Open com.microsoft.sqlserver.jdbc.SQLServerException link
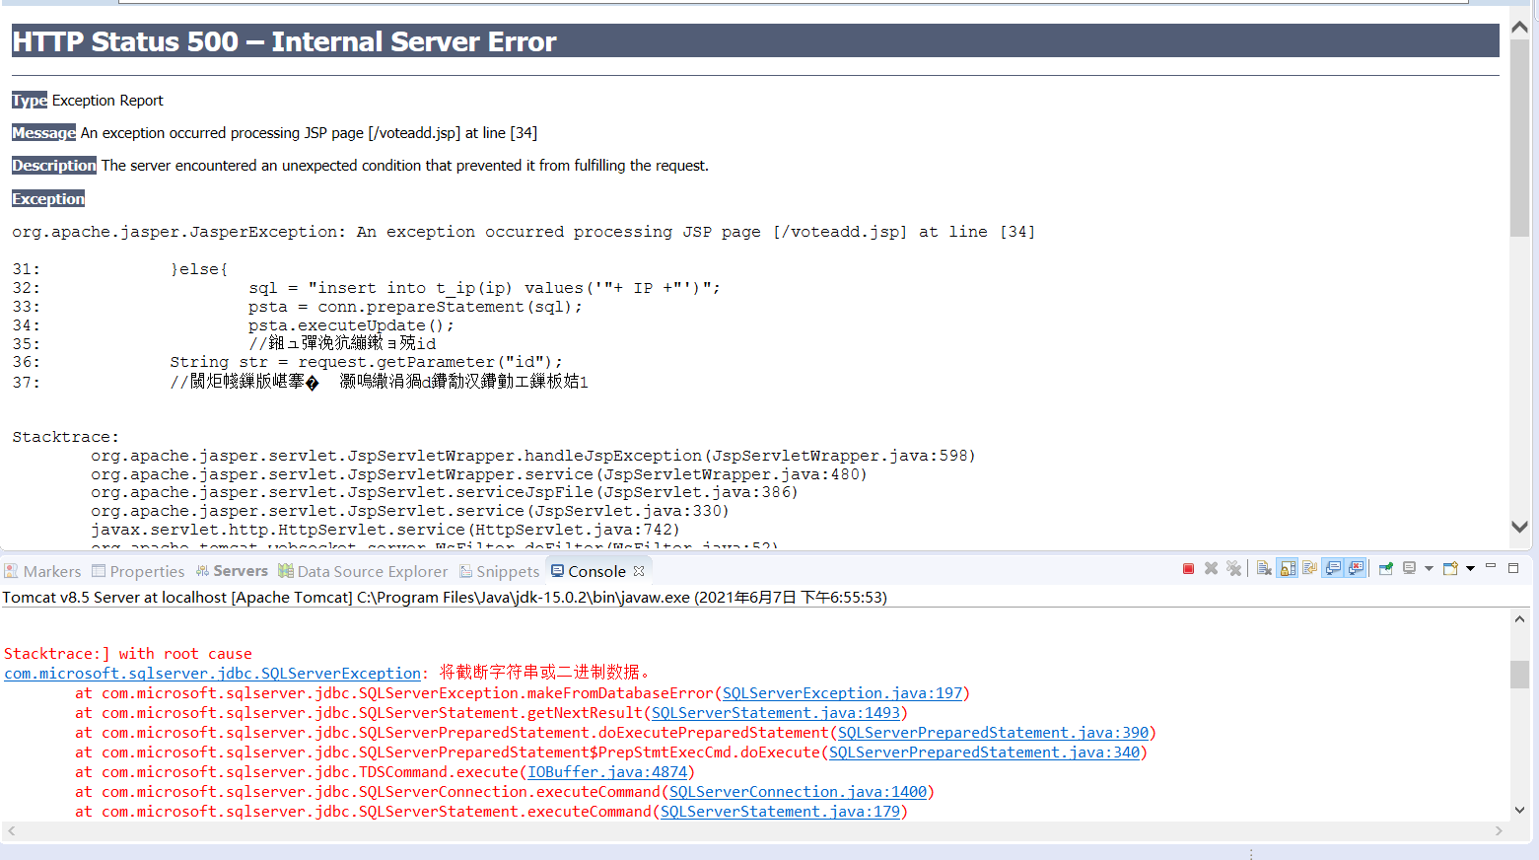Image resolution: width=1539 pixels, height=860 pixels. click(213, 674)
